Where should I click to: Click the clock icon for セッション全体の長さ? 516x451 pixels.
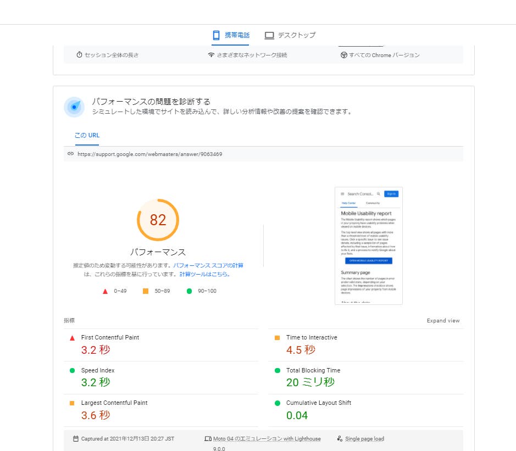pos(78,54)
